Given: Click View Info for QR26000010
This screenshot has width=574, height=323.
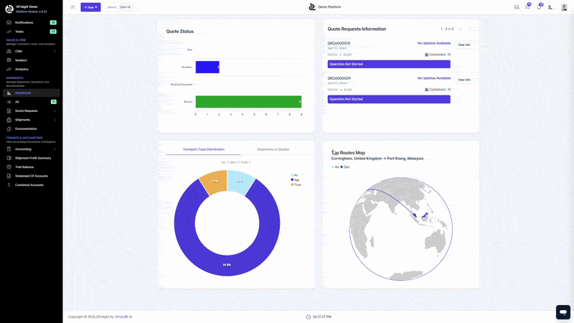Looking at the screenshot, I should 464,45.
